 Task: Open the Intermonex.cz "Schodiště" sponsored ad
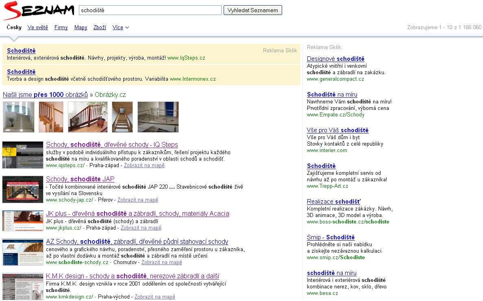(x=21, y=72)
